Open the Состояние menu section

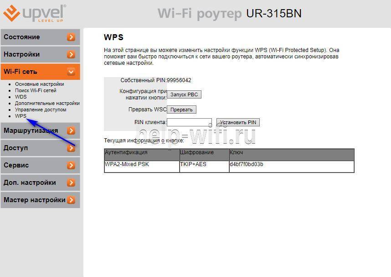coord(22,37)
